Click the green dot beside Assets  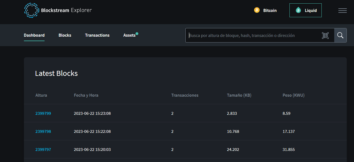(137, 34)
